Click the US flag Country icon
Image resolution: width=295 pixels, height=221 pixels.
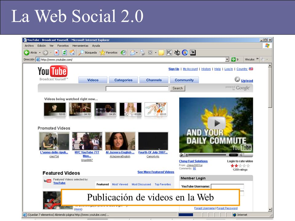coord(251,69)
